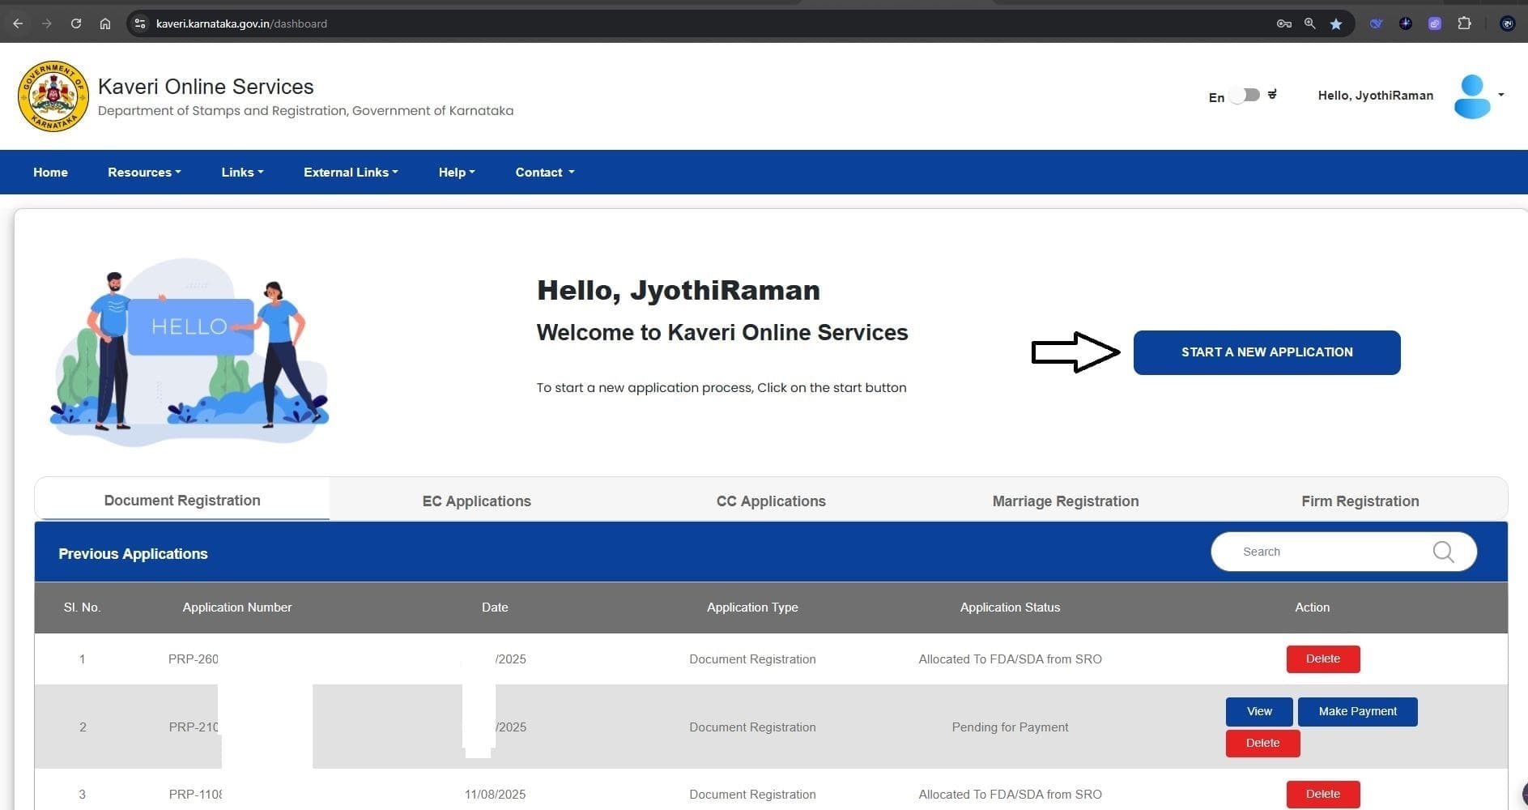This screenshot has height=810, width=1528.
Task: Click the blue user profile avatar icon
Action: (1471, 96)
